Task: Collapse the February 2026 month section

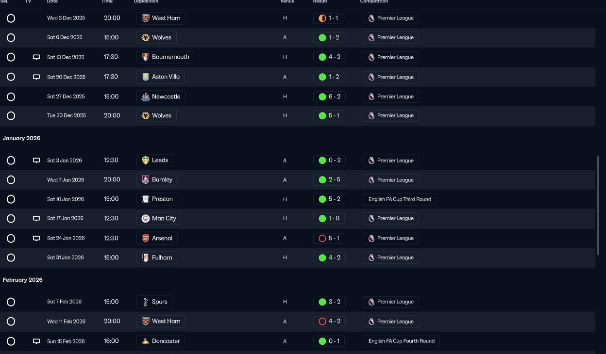Action: click(22, 280)
